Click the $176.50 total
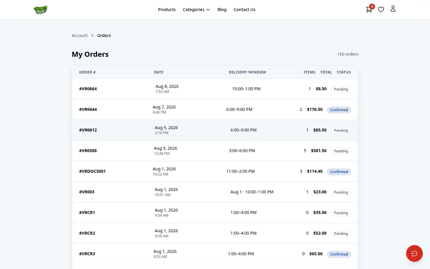This screenshot has height=269, width=430. [x=315, y=109]
